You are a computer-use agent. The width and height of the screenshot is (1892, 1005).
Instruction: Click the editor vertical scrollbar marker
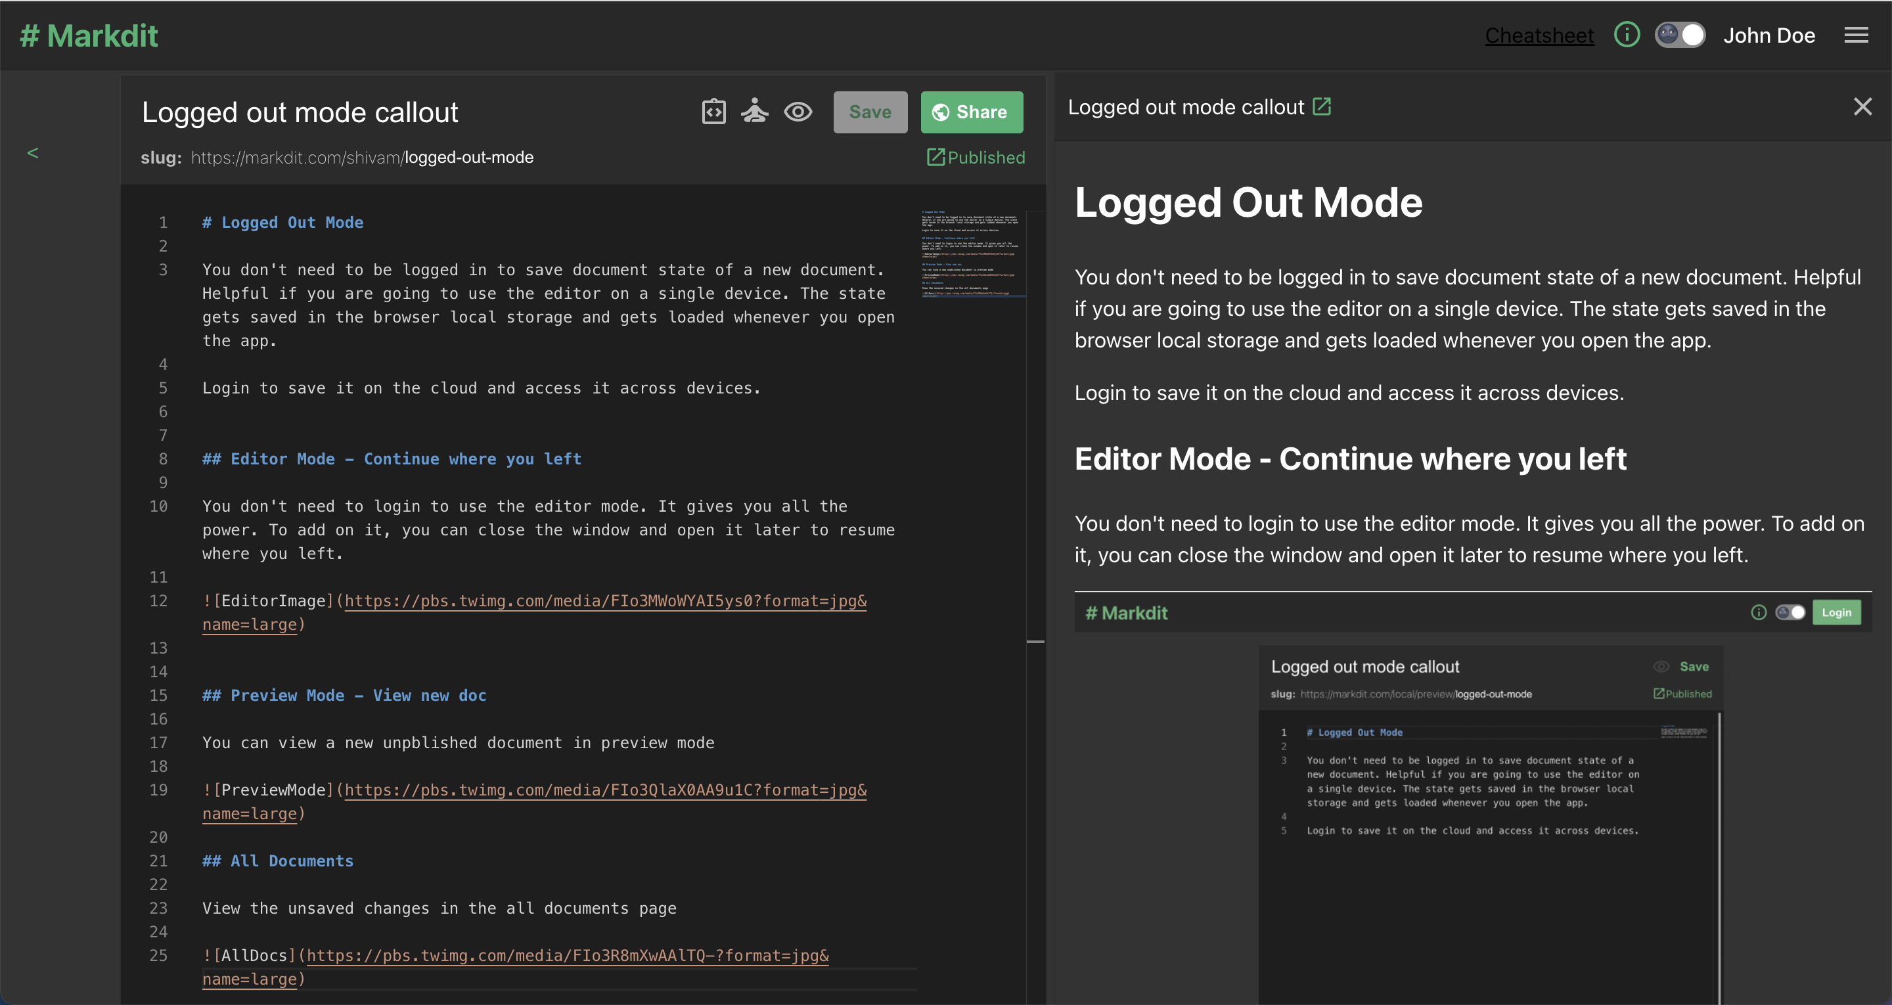coord(1035,641)
